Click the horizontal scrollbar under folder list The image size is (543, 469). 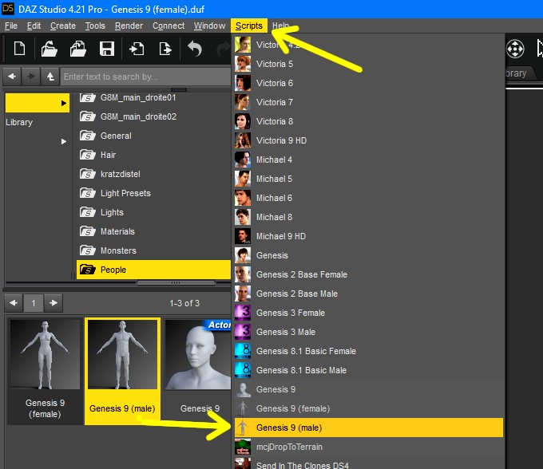[x=176, y=283]
